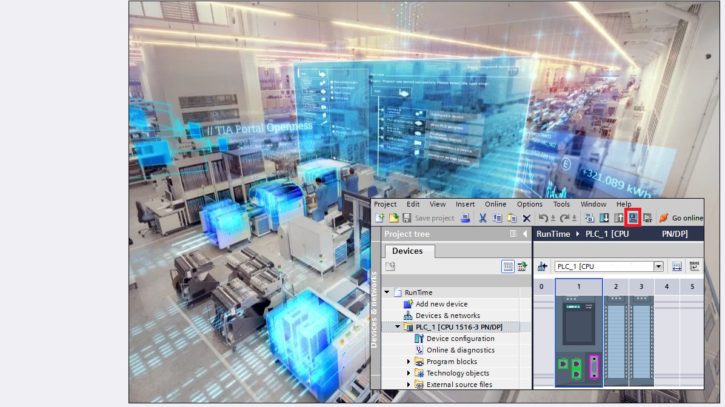Click the Start simulation monitor icon
Screen dimensions: 725x407
tap(633, 217)
